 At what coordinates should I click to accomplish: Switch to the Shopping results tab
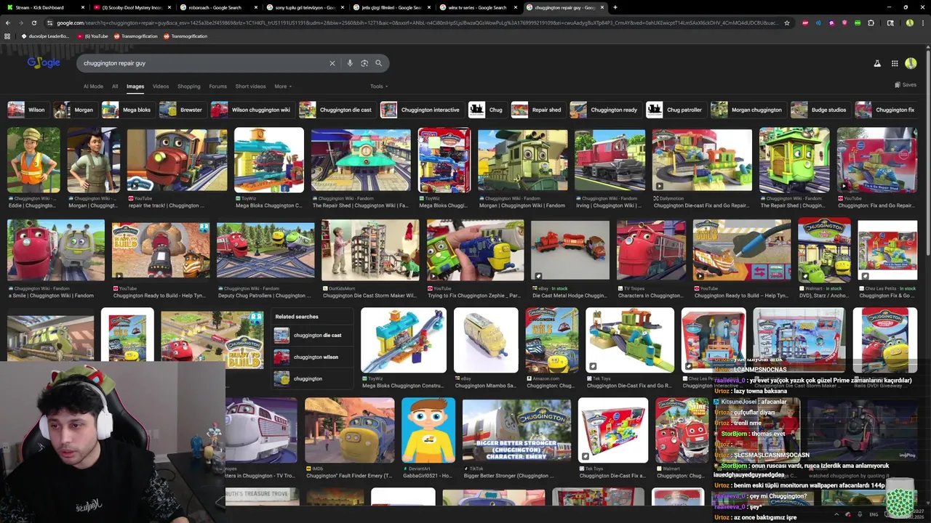point(188,86)
